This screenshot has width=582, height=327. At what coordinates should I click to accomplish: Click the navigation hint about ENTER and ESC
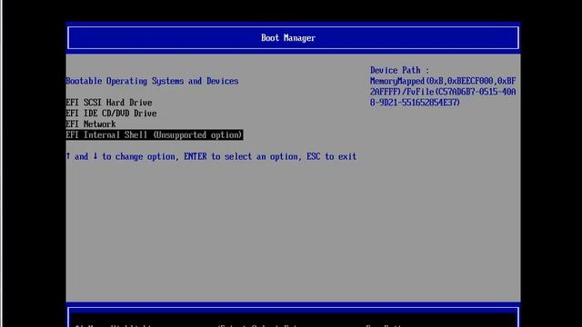[x=211, y=156]
